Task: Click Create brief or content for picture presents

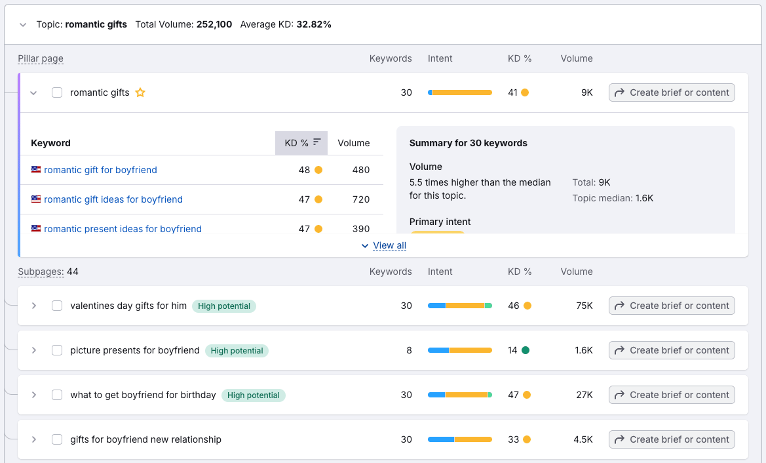Action: coord(671,350)
